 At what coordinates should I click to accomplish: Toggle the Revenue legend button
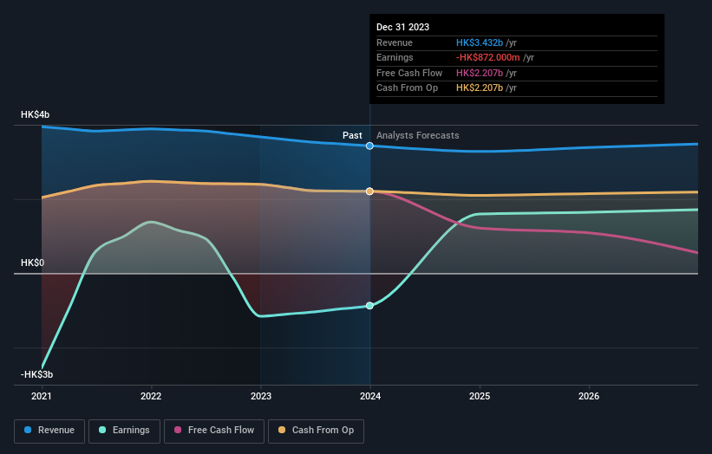coord(49,431)
